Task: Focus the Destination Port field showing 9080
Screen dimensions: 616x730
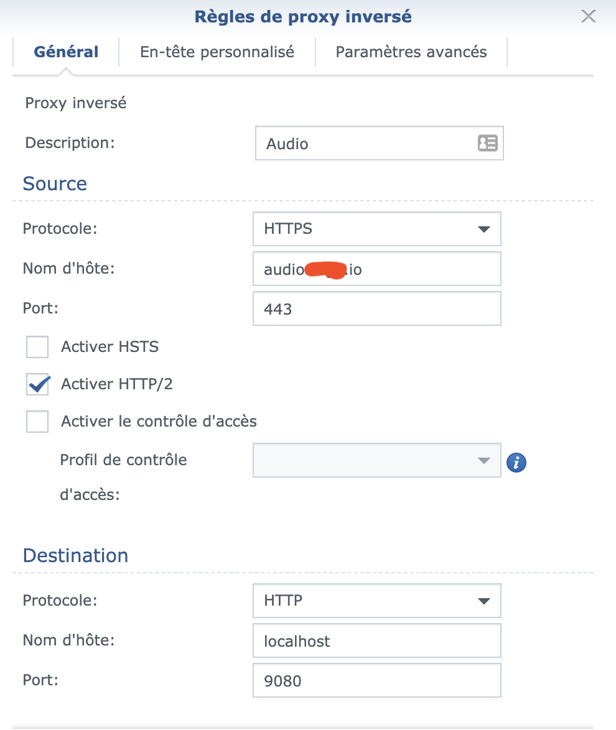Action: pos(376,681)
